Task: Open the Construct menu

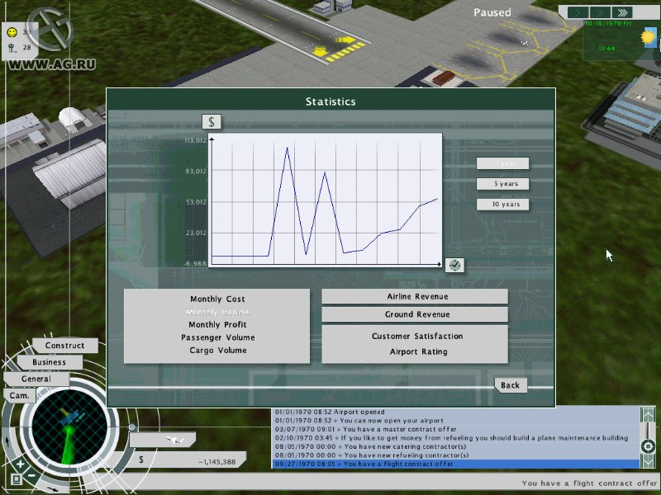Action: [65, 346]
